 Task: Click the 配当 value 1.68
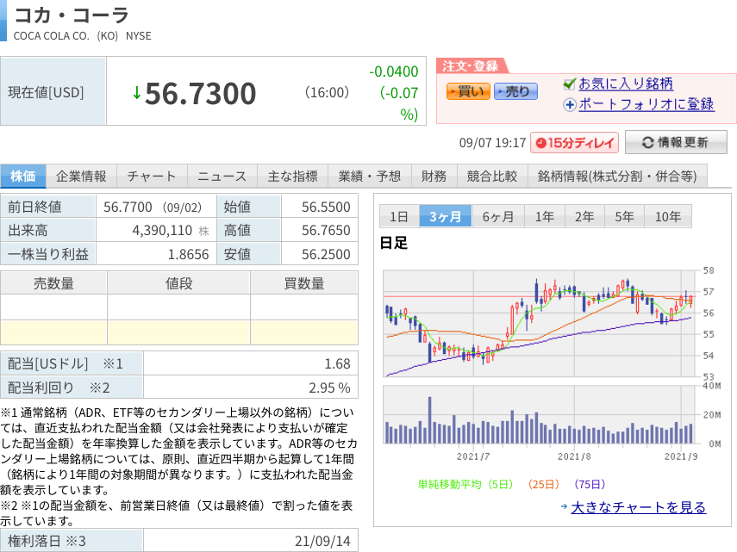[338, 363]
